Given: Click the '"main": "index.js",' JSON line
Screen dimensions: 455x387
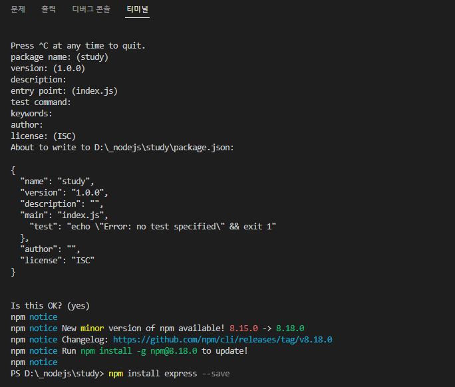Looking at the screenshot, I should (64, 215).
